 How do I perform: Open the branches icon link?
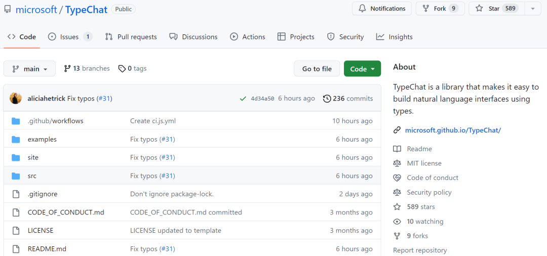[x=67, y=69]
